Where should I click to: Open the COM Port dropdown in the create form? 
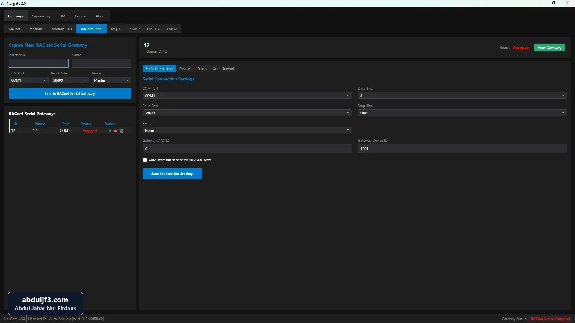click(x=28, y=80)
